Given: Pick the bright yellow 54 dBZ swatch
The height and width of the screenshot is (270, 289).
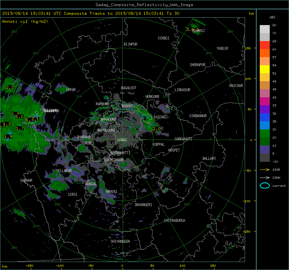Looking at the screenshot, I should 265,69.
